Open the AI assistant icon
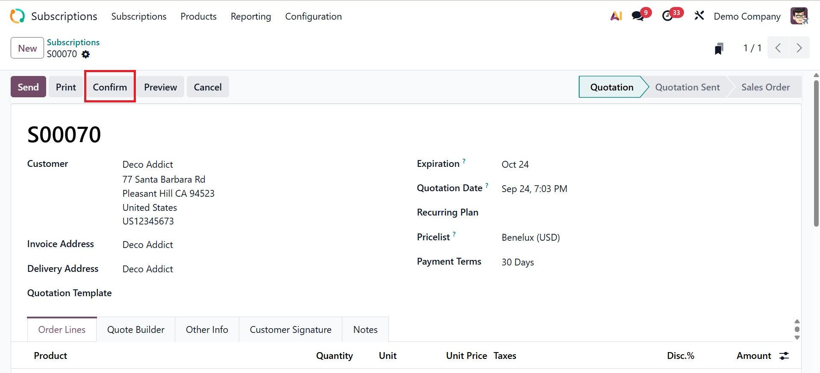This screenshot has width=820, height=373. [616, 16]
